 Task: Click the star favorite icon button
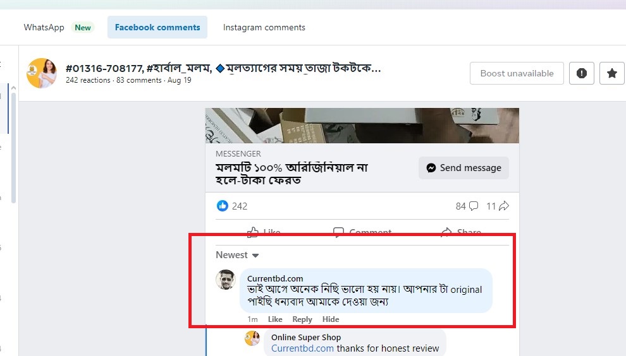[x=611, y=73]
